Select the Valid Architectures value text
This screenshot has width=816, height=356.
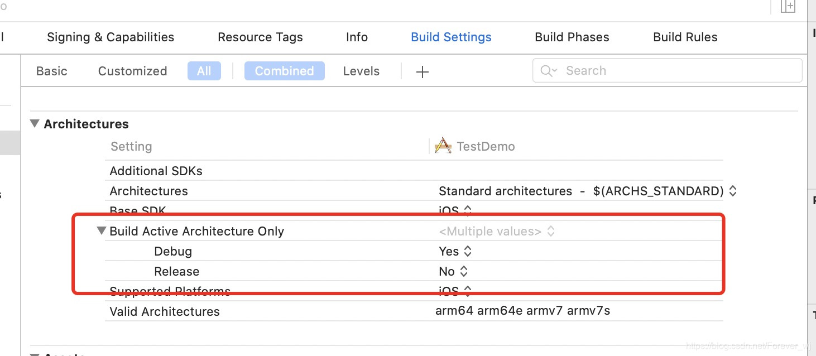tap(522, 311)
